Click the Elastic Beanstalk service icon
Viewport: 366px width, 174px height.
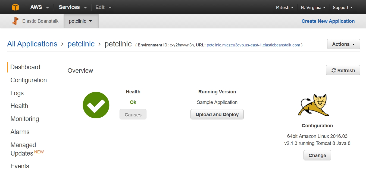tap(16, 21)
